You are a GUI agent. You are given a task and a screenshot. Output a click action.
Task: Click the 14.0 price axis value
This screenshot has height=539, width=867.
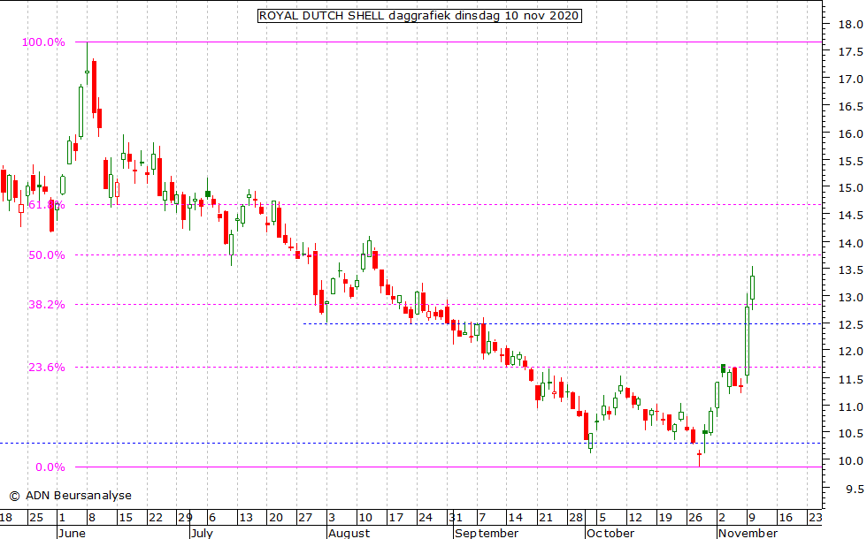(x=850, y=243)
